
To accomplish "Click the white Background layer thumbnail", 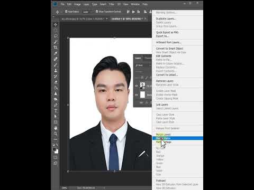I will pos(142,94).
